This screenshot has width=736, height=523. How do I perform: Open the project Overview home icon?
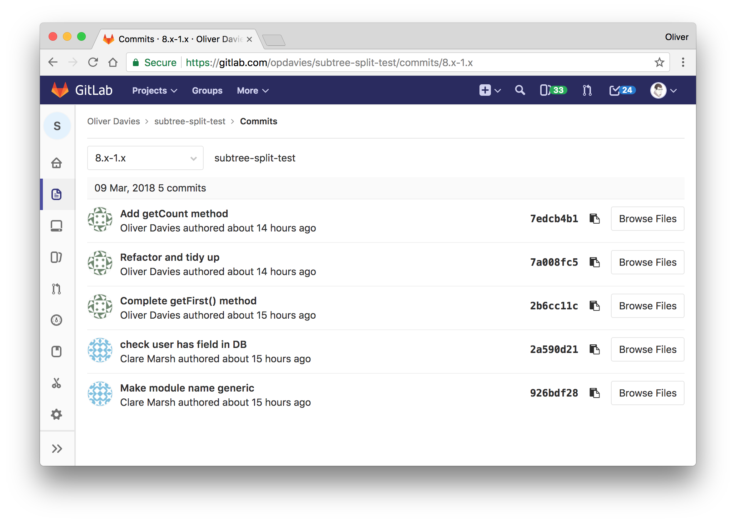click(56, 163)
